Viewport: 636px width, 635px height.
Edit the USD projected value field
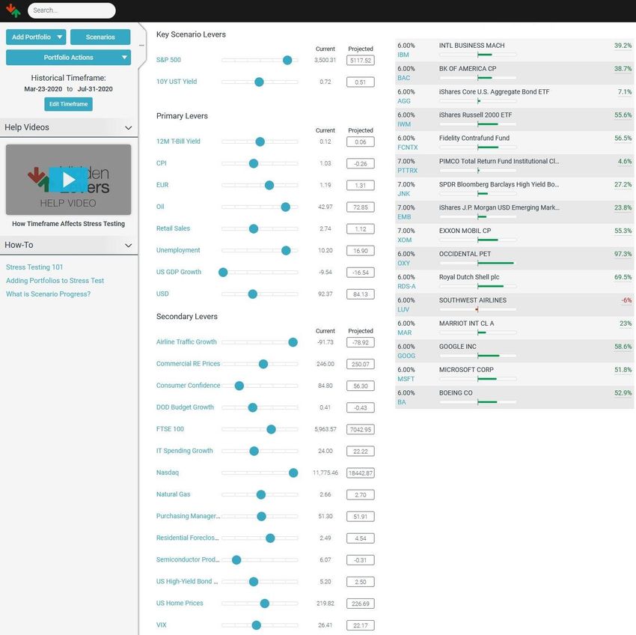click(361, 294)
